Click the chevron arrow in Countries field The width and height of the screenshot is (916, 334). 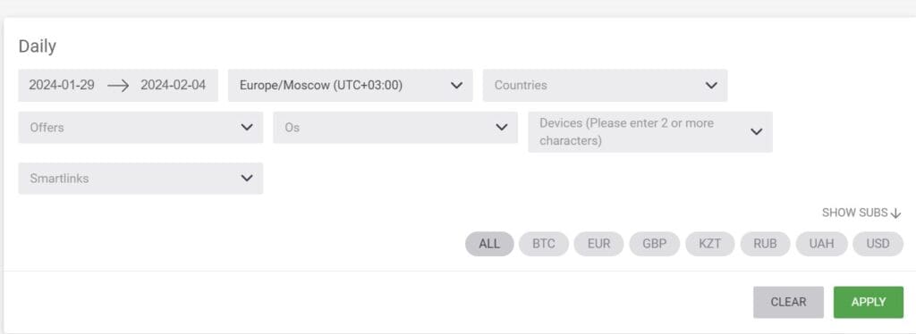[x=711, y=86]
